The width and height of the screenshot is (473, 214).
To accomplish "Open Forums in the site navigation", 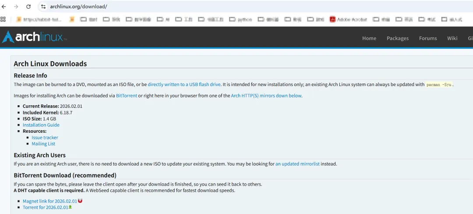I will click(x=428, y=38).
